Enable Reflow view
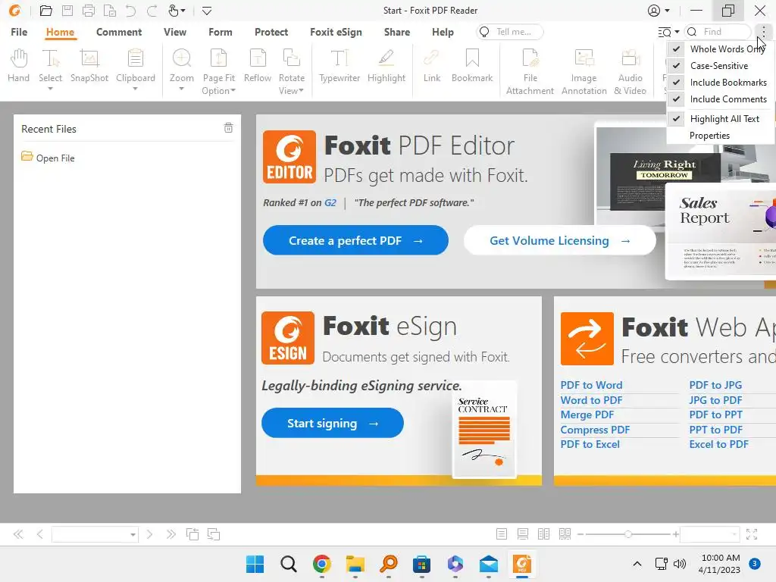Viewport: 776px width, 582px height. (x=258, y=66)
